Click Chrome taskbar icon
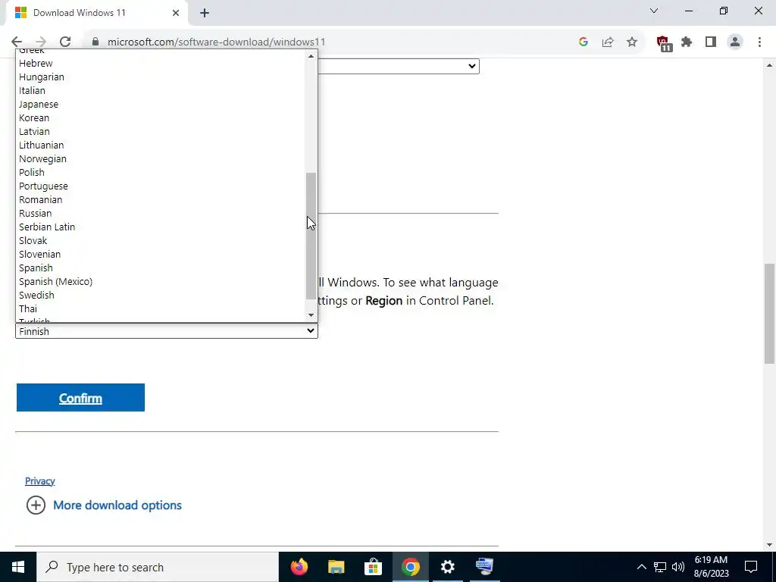776x582 pixels. coord(410,567)
